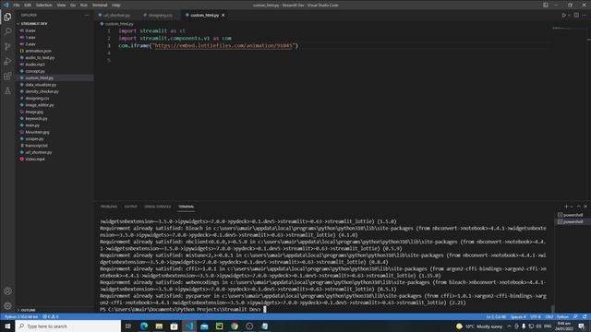Viewport: 591px width, 332px height.
Task: Select the Terminal panel tab
Action: [186, 207]
